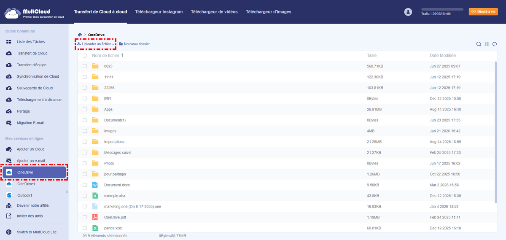
Task: Open Téléchargement à distance icon
Action: [x=9, y=100]
